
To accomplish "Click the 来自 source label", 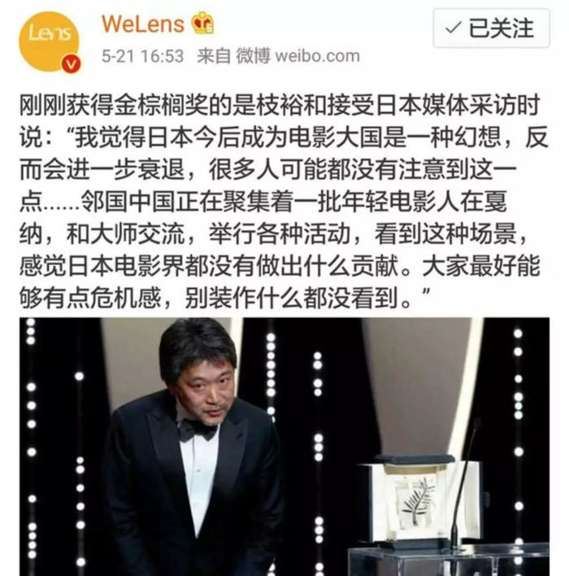I will (214, 56).
